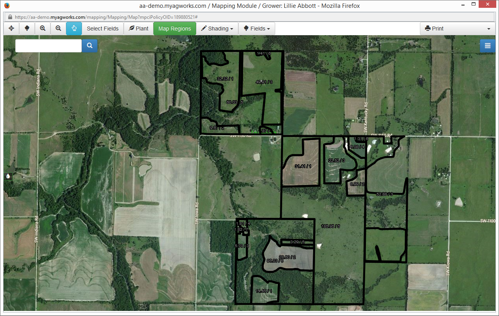The width and height of the screenshot is (499, 316).
Task: Toggle Map Regions button
Action: click(175, 29)
